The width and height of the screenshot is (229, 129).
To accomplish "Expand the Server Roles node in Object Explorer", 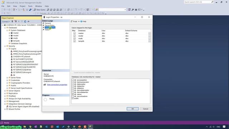I will (x=7, y=78).
